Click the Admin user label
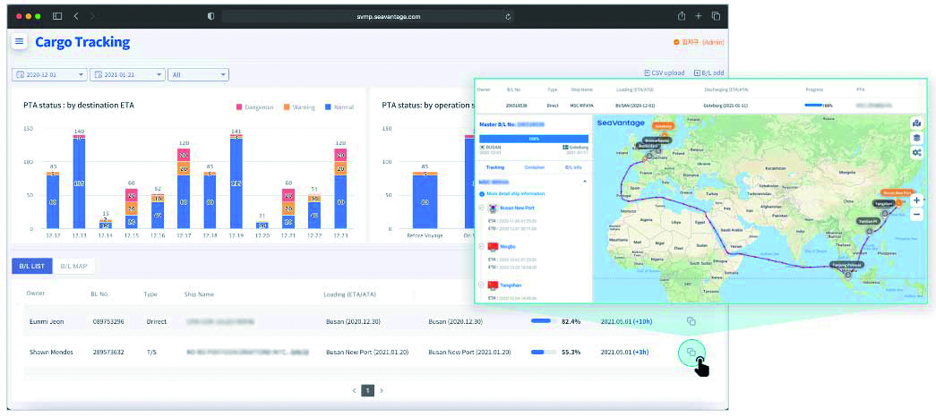 [699, 42]
